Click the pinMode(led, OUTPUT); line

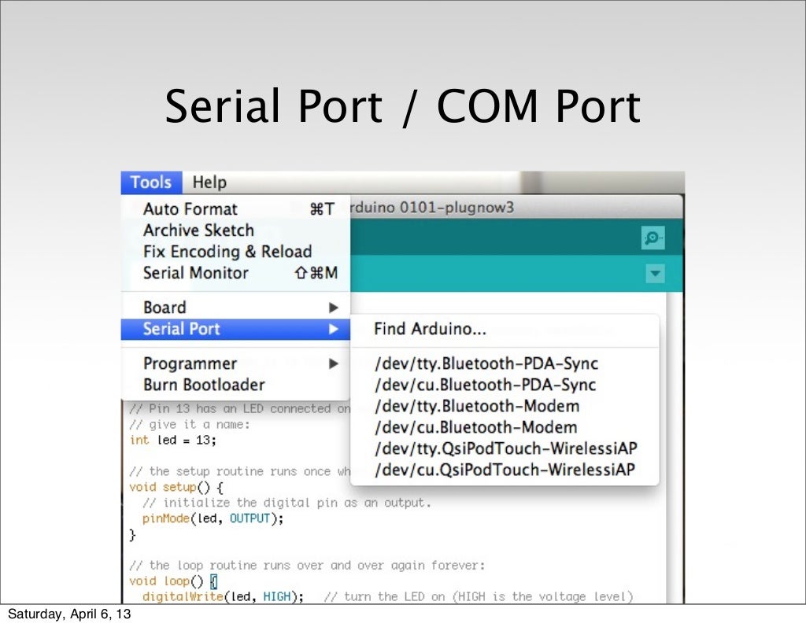[x=213, y=518]
